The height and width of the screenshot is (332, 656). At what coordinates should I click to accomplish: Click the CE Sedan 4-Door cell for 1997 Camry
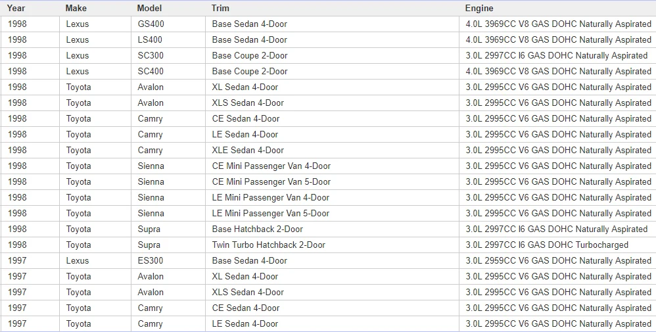(x=332, y=308)
